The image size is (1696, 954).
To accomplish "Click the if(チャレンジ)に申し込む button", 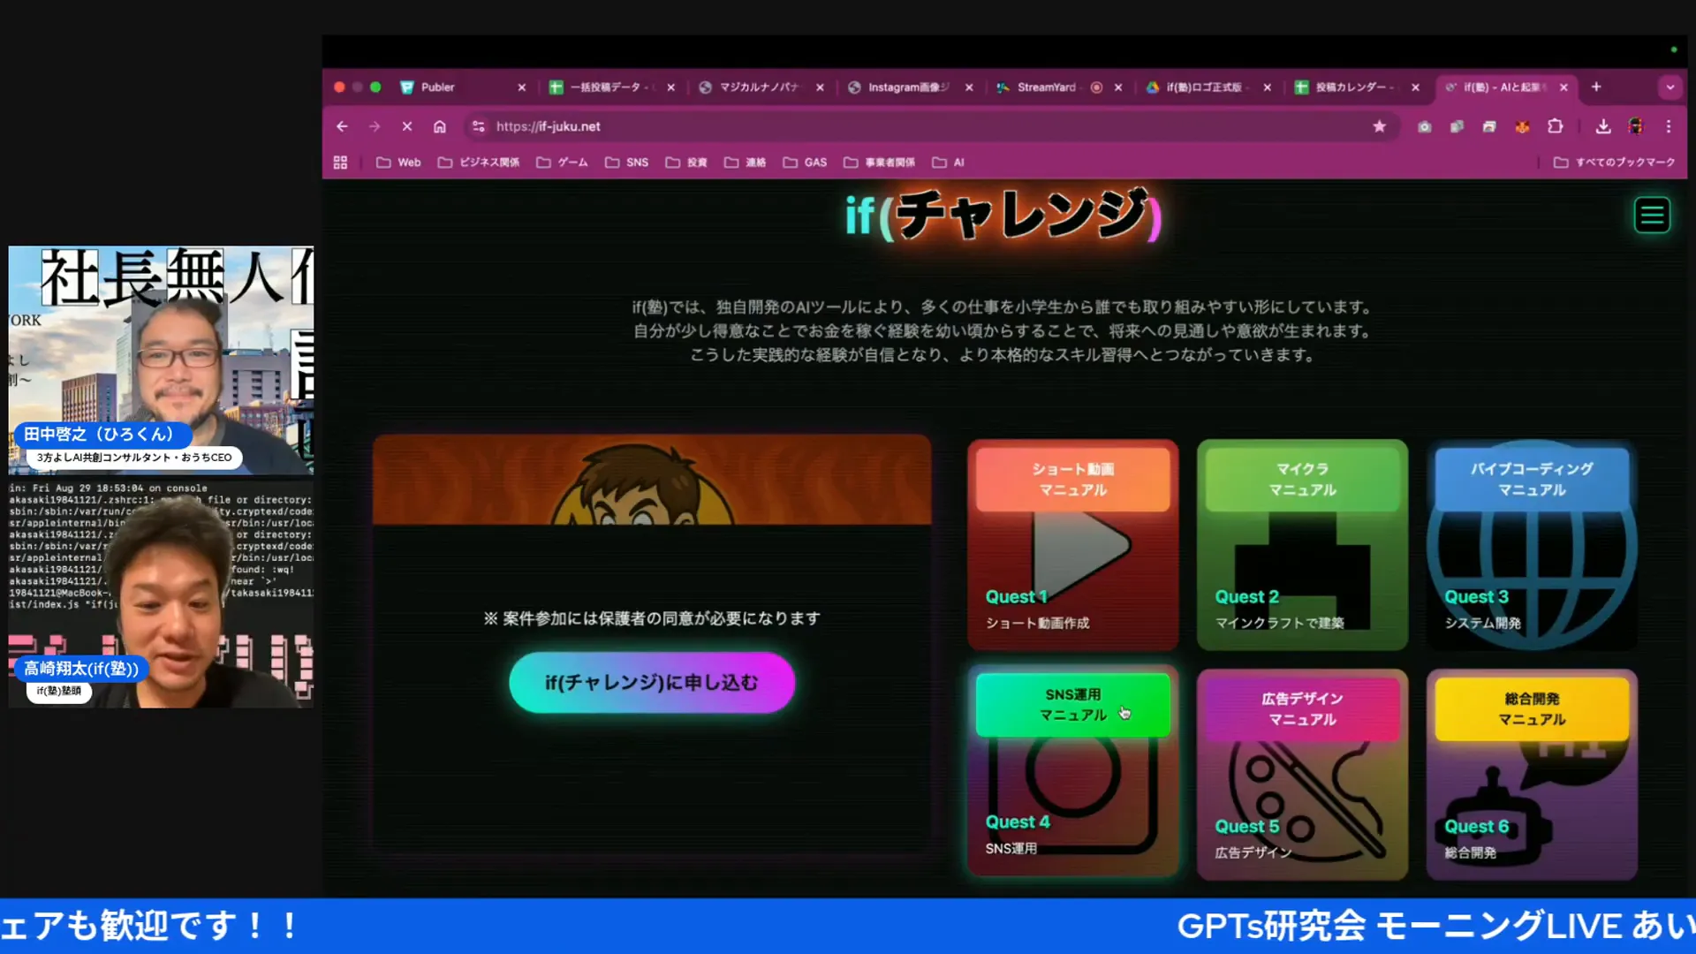I will pyautogui.click(x=652, y=682).
